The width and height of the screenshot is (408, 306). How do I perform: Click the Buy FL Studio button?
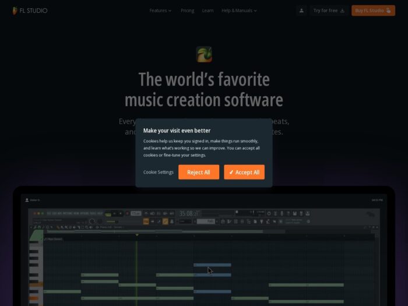[x=373, y=10]
